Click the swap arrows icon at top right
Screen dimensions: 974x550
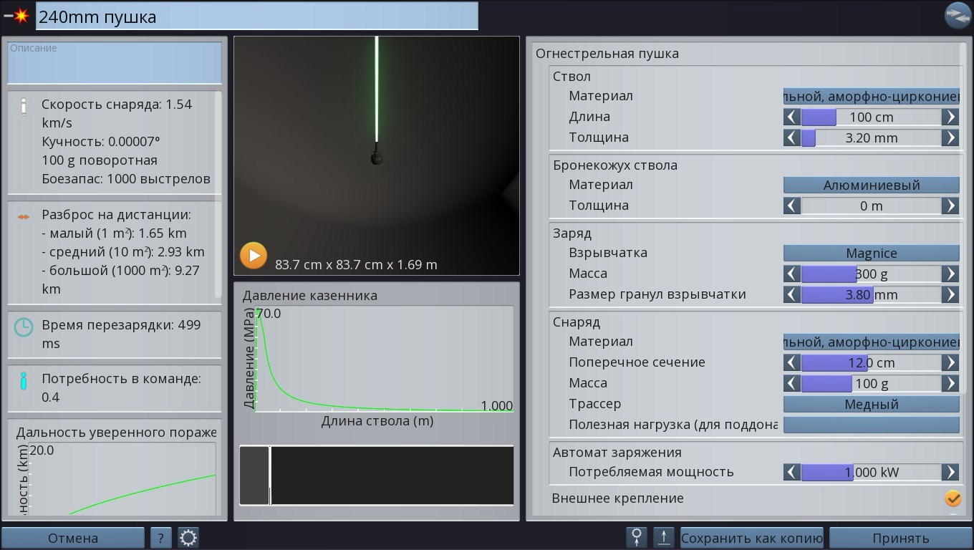957,15
